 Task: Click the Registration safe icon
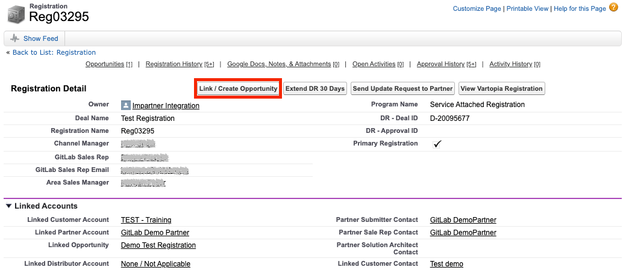tap(15, 13)
